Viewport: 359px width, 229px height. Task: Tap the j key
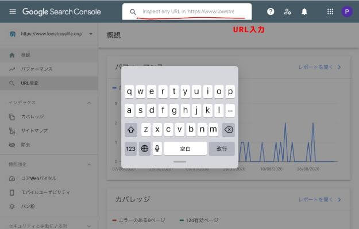[196, 111]
